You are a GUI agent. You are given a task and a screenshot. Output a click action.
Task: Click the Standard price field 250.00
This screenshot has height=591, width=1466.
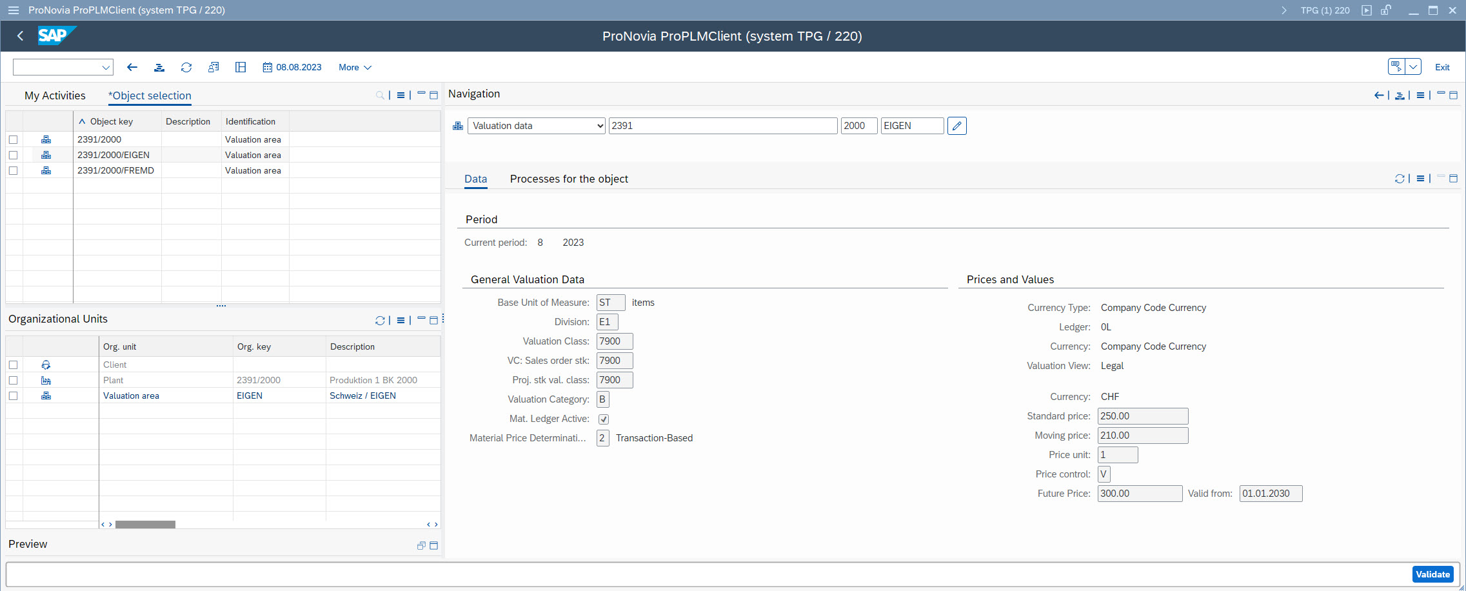1143,416
